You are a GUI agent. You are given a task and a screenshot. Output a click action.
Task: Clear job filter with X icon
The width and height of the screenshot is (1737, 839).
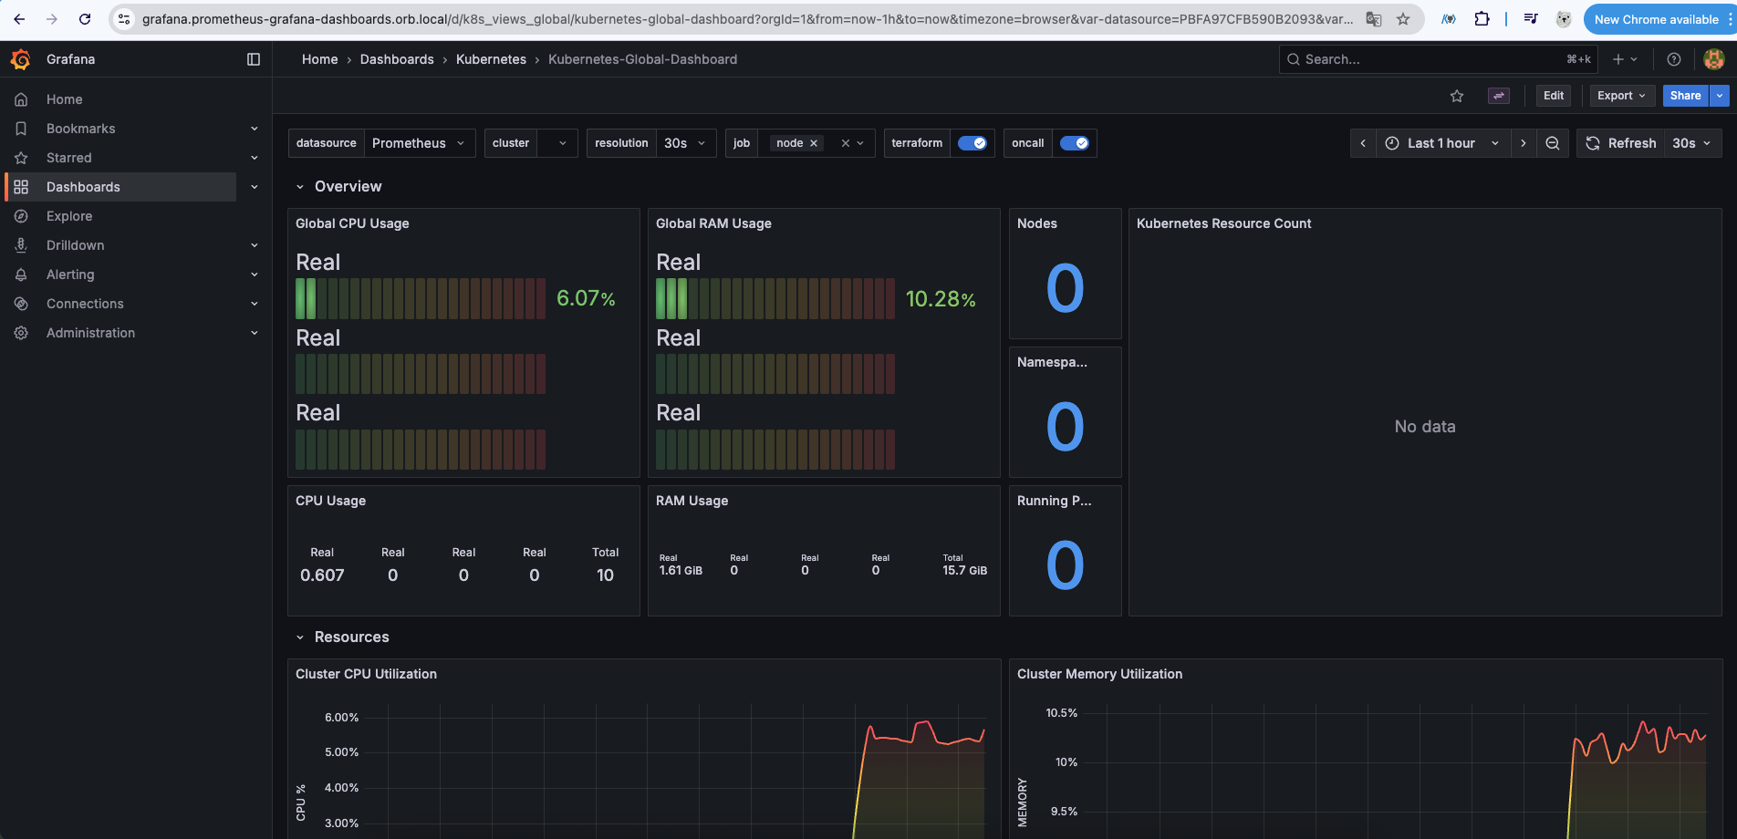(x=846, y=143)
